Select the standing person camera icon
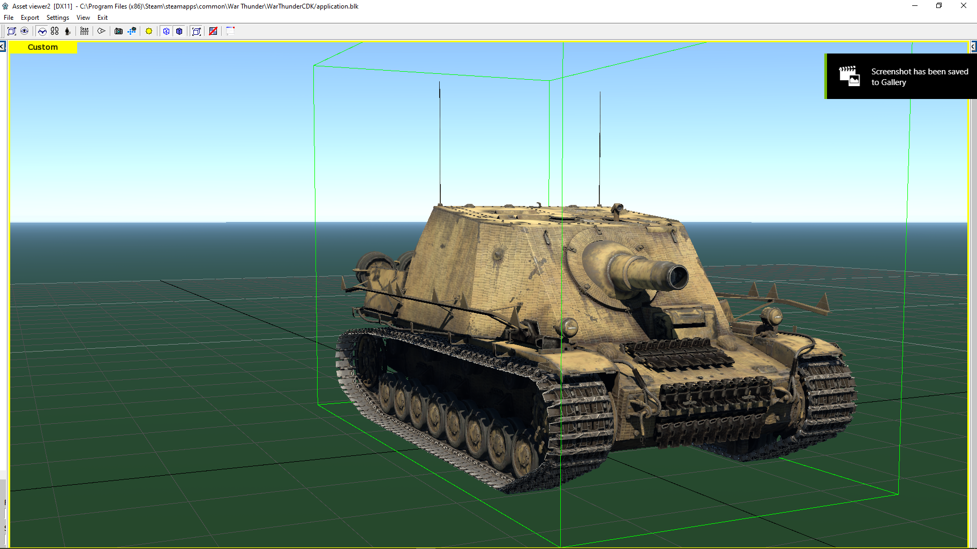The width and height of the screenshot is (977, 549). click(x=67, y=31)
